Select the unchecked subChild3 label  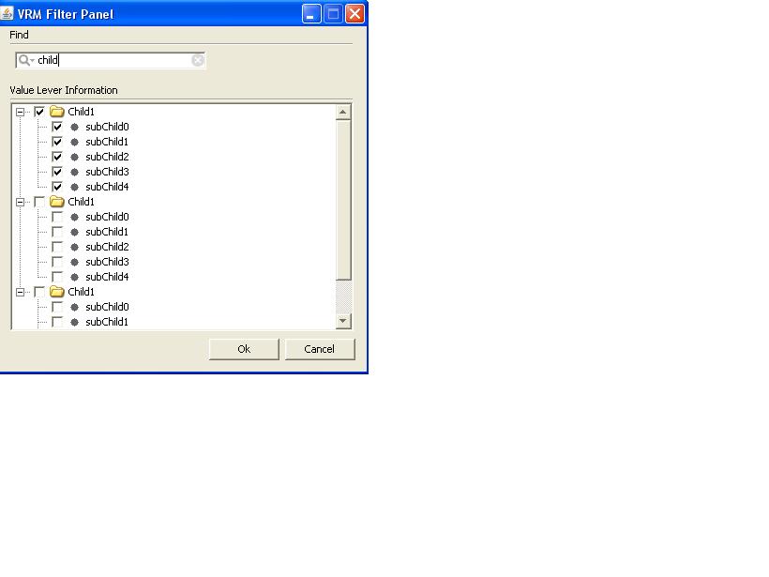coord(107,262)
